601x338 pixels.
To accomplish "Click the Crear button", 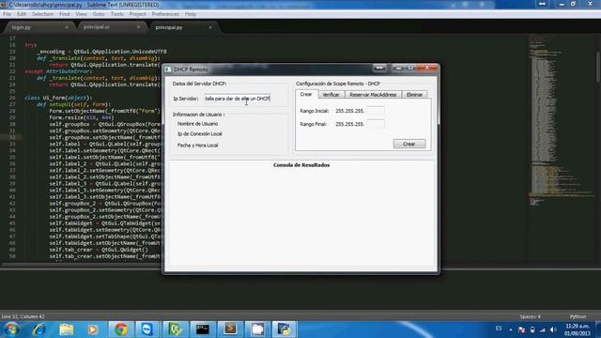I will point(409,144).
